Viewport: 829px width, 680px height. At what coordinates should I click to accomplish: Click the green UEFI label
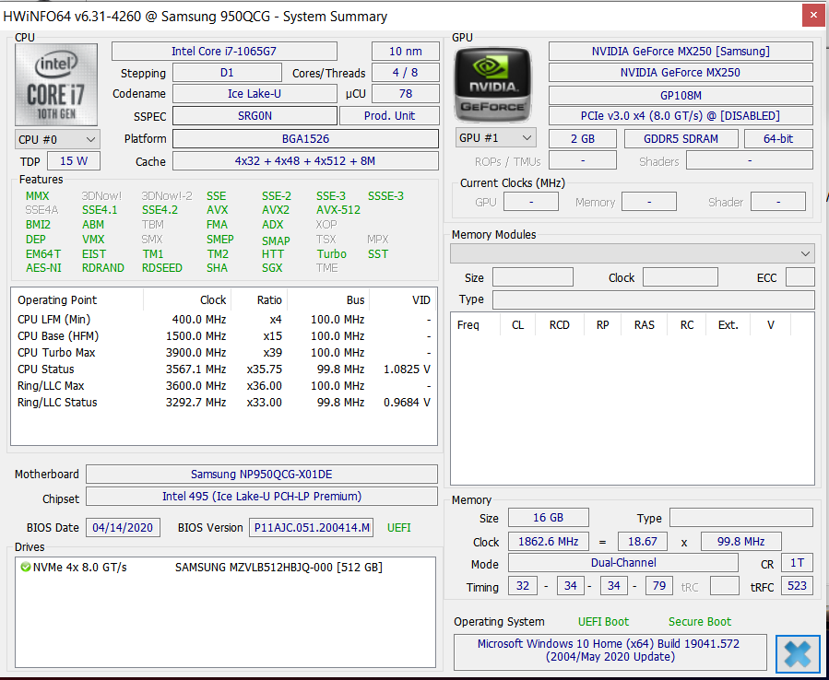[398, 527]
